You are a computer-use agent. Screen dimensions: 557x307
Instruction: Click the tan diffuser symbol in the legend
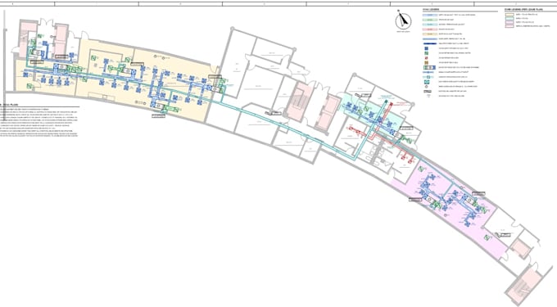point(426,62)
